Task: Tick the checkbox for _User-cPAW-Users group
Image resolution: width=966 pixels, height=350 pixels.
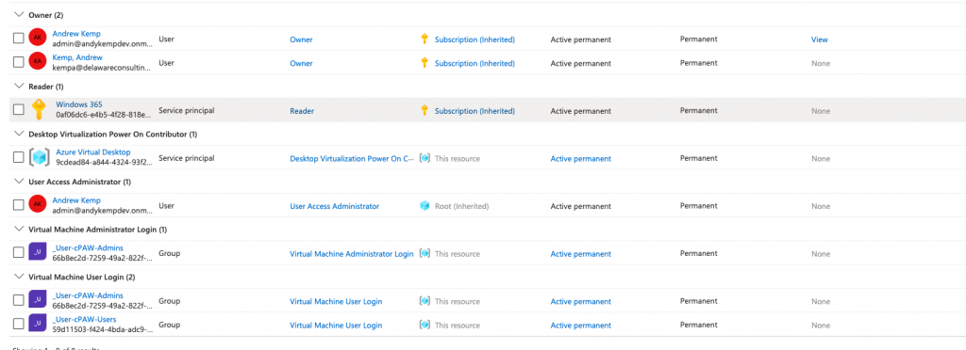Action: point(19,324)
